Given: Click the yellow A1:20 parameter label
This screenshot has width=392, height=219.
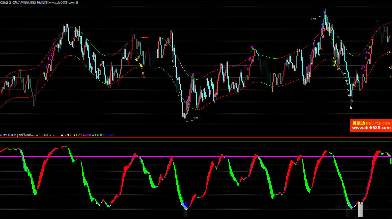Looking at the screenshot, I should pos(77,135).
